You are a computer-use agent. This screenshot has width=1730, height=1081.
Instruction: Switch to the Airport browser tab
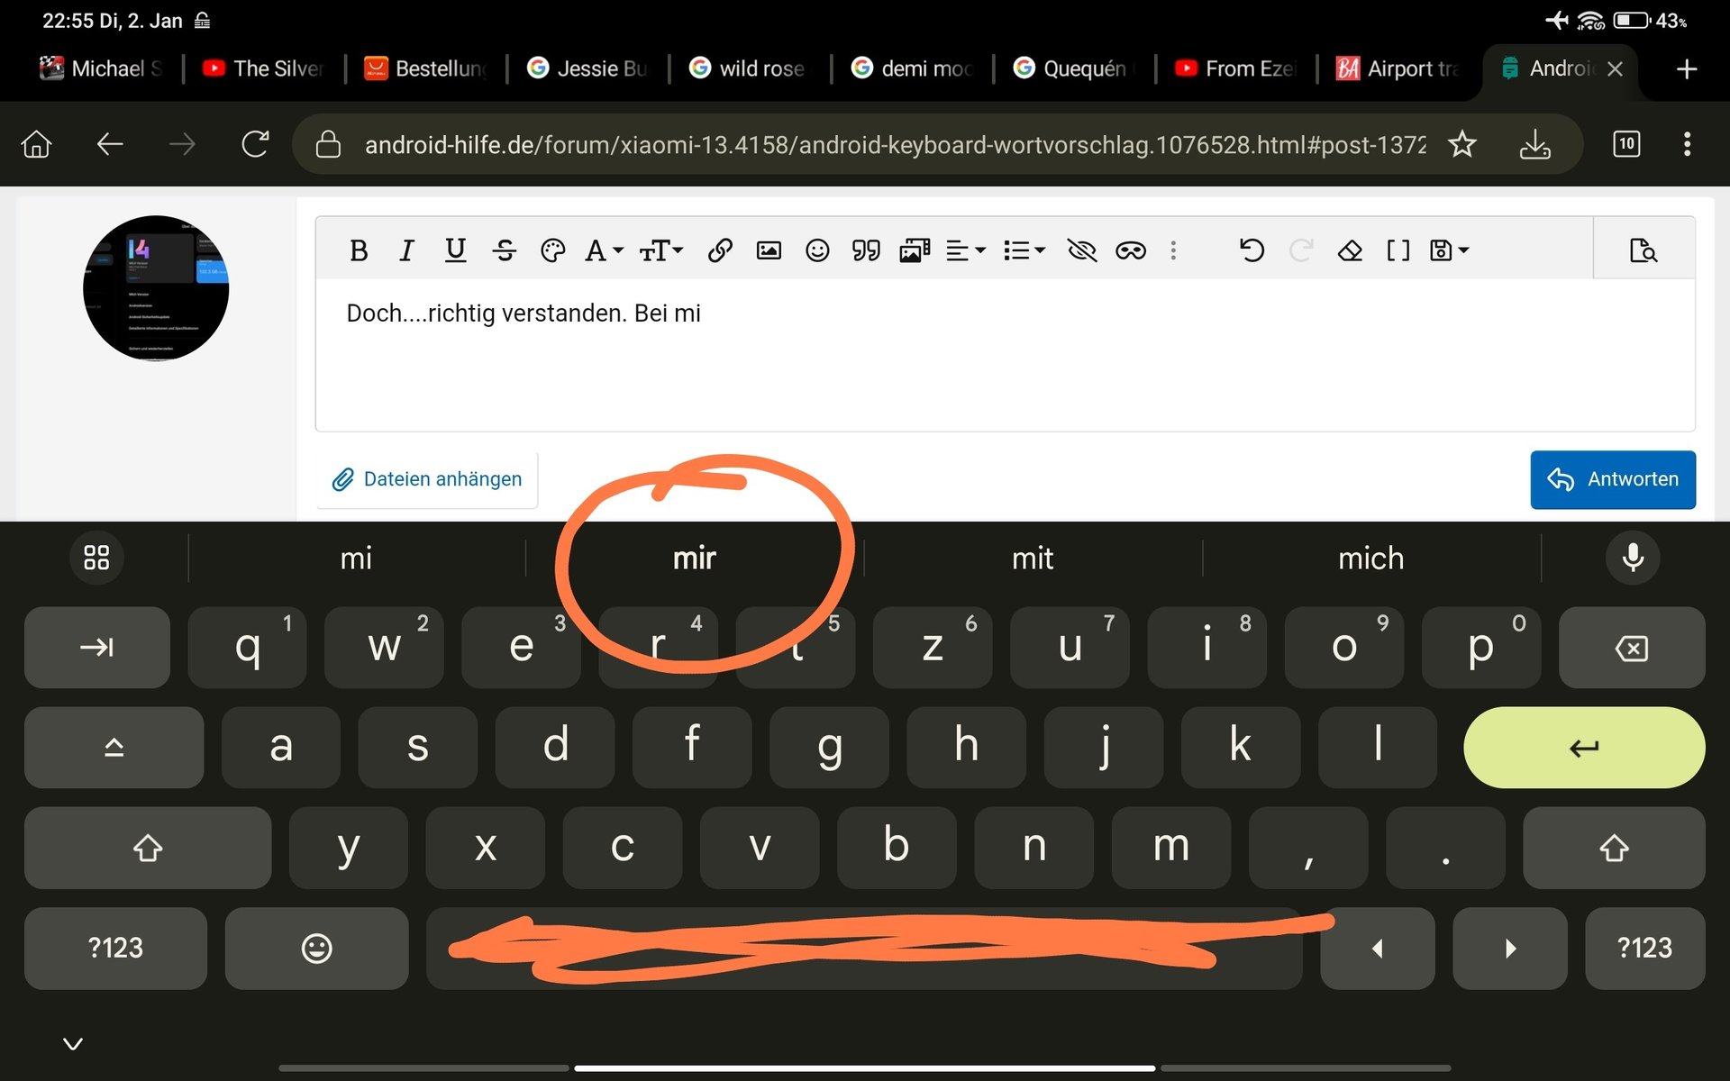[x=1398, y=68]
